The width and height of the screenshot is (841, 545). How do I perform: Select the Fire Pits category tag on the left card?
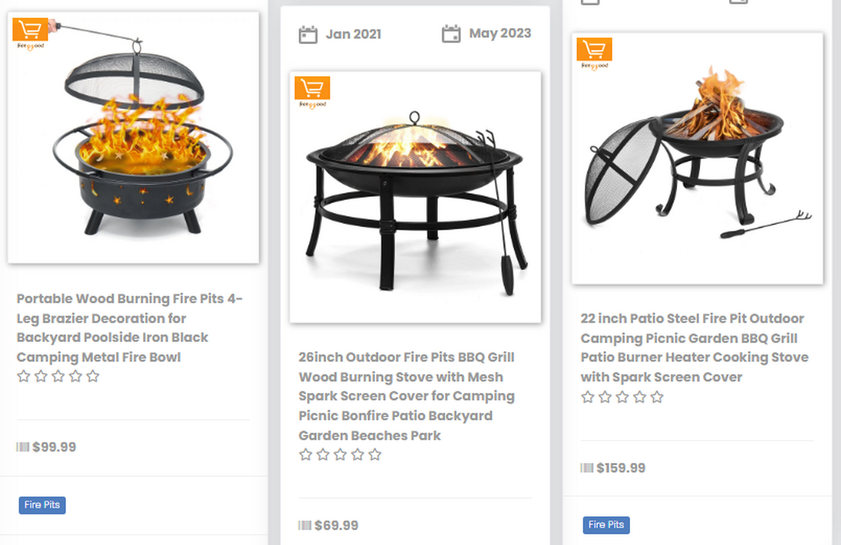point(42,505)
